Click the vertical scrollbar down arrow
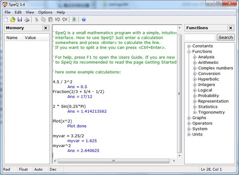The image size is (239, 175). point(180,156)
